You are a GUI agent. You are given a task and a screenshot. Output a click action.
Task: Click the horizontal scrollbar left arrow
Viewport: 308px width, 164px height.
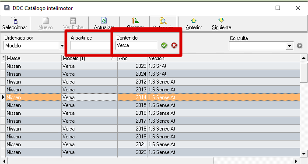pos(4,161)
